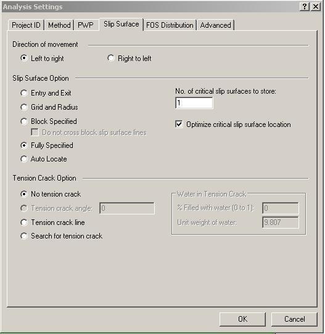Click the Cancel button
Image resolution: width=325 pixels, height=334 pixels.
click(x=295, y=319)
